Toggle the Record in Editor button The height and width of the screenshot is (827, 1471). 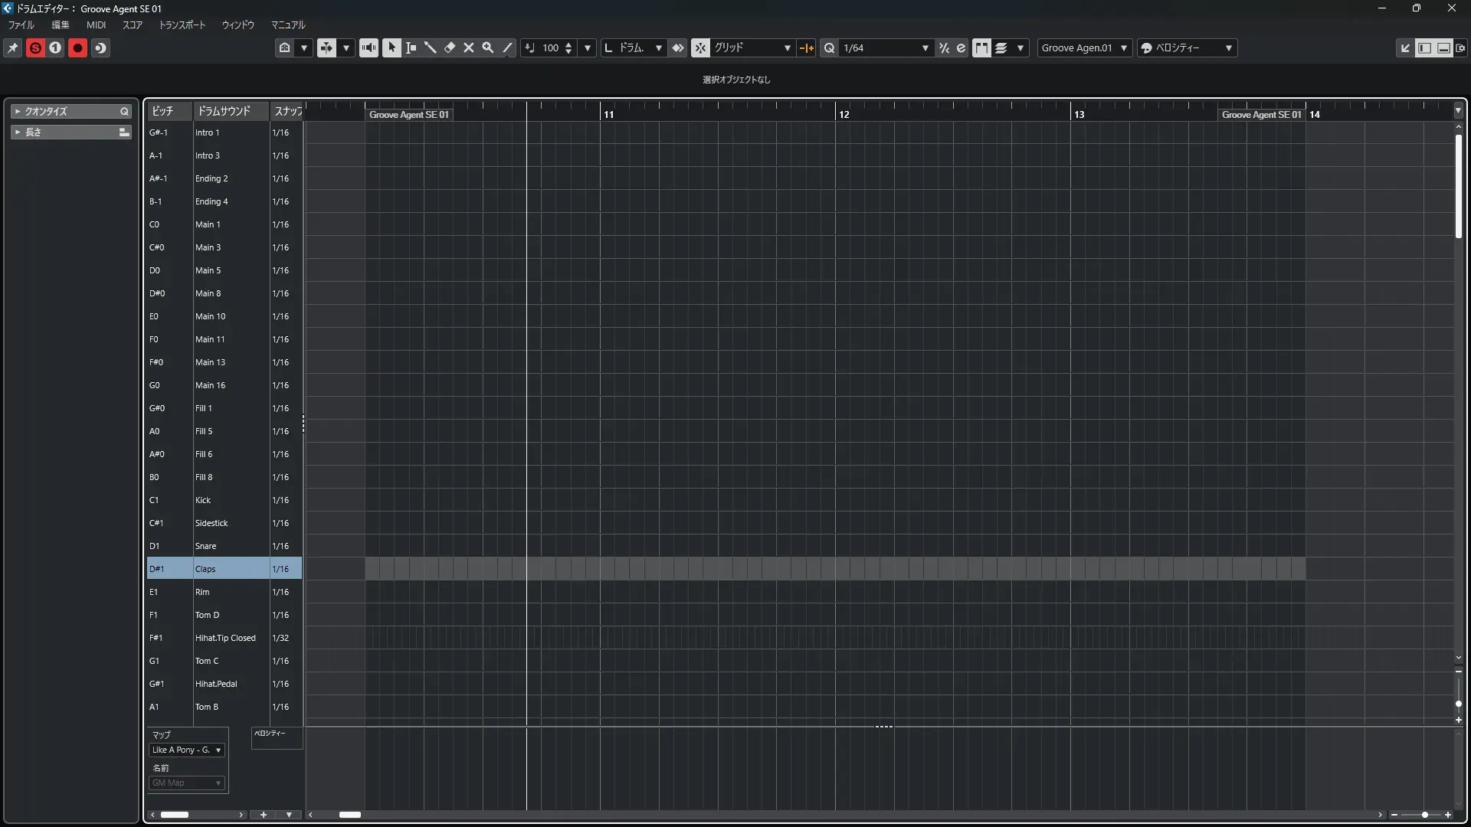[x=77, y=47]
